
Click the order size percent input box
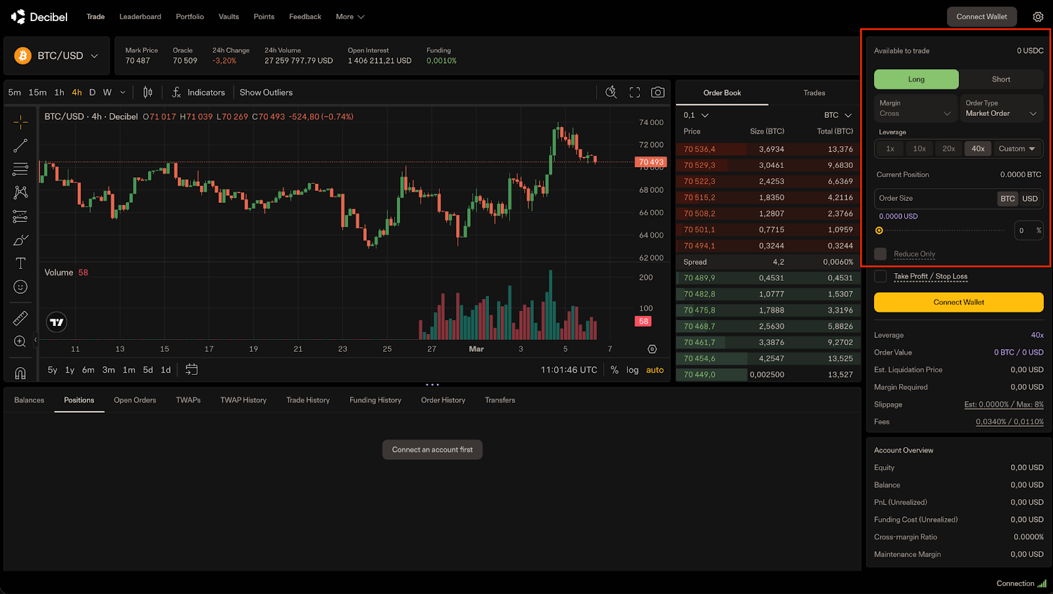point(1029,230)
